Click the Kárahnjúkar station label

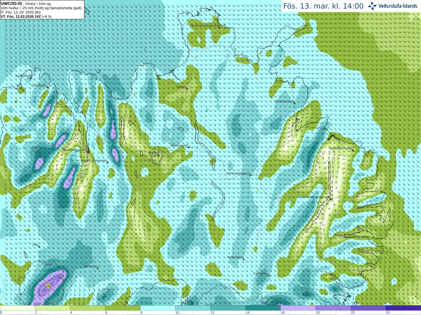[x=235, y=257]
